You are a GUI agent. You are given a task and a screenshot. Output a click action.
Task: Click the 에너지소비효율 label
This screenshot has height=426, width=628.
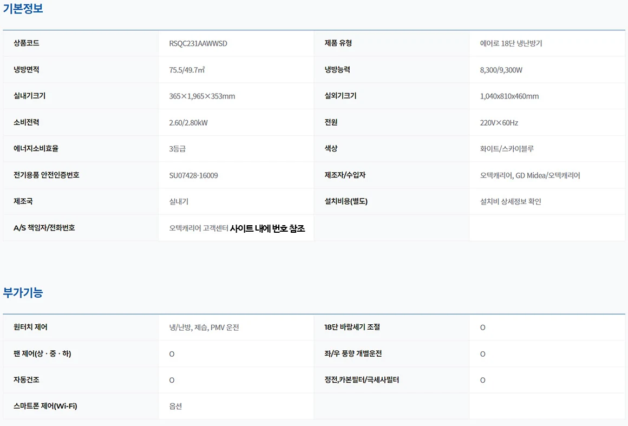(x=36, y=148)
